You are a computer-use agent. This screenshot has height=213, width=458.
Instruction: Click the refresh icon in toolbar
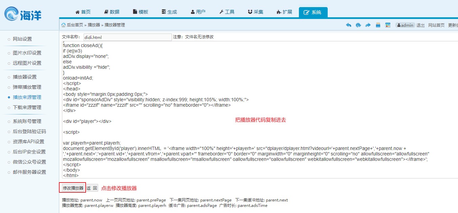[x=358, y=25]
